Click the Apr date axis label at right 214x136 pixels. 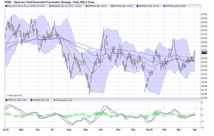point(195,130)
